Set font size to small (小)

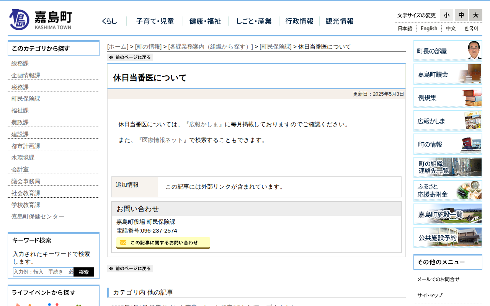pyautogui.click(x=446, y=15)
